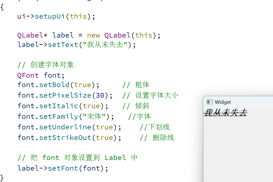
Task: Click the 删除线 comment text
Action: tap(163, 137)
